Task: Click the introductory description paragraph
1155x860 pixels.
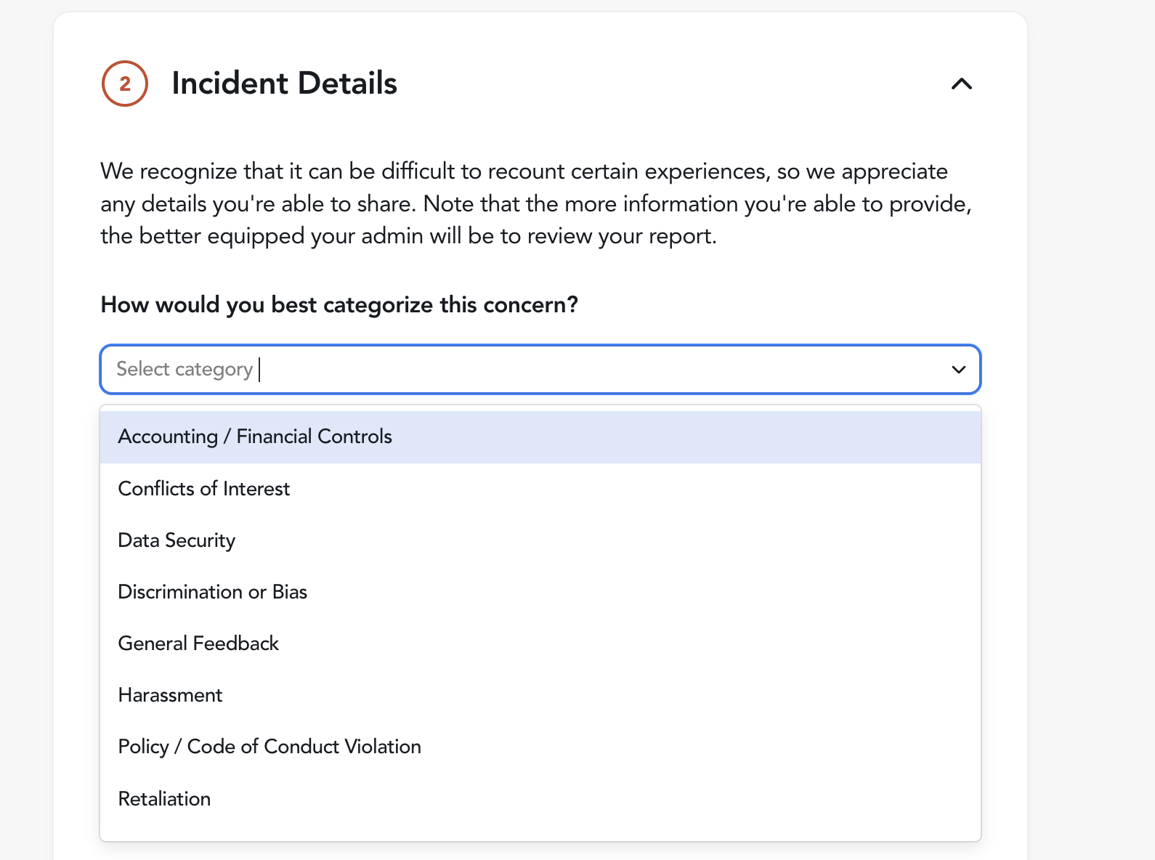Action: [536, 204]
